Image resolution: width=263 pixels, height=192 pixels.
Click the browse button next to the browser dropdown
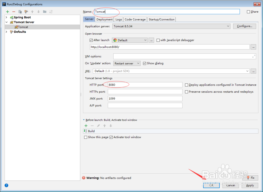[x=151, y=40]
